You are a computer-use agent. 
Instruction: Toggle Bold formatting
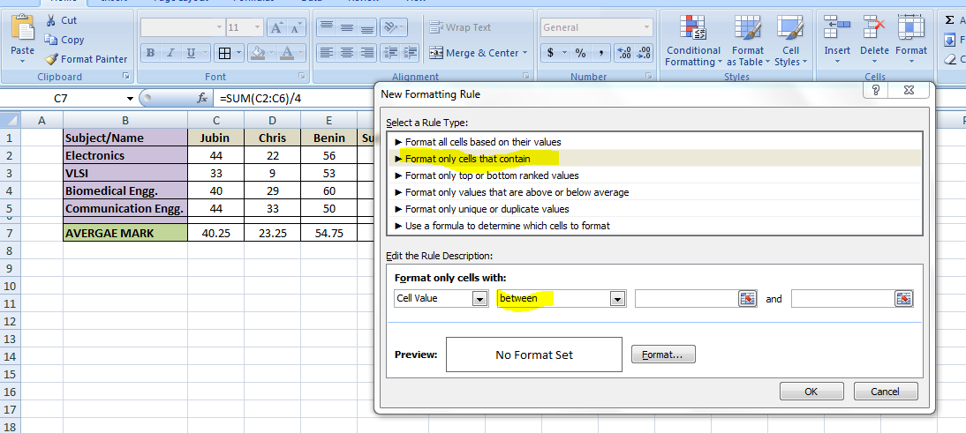(150, 53)
